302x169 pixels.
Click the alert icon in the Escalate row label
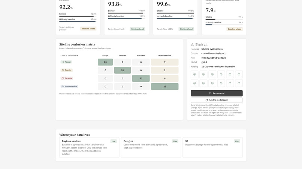click(x=63, y=78)
